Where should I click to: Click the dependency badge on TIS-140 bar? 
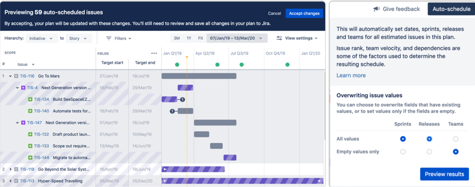pyautogui.click(x=172, y=111)
